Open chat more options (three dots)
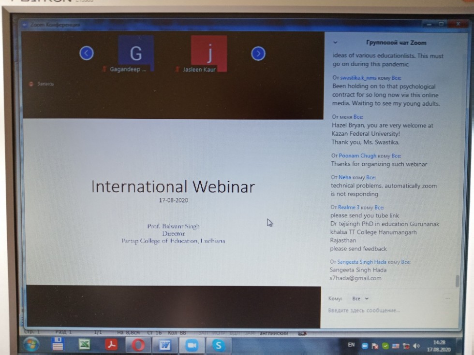 click(x=447, y=298)
